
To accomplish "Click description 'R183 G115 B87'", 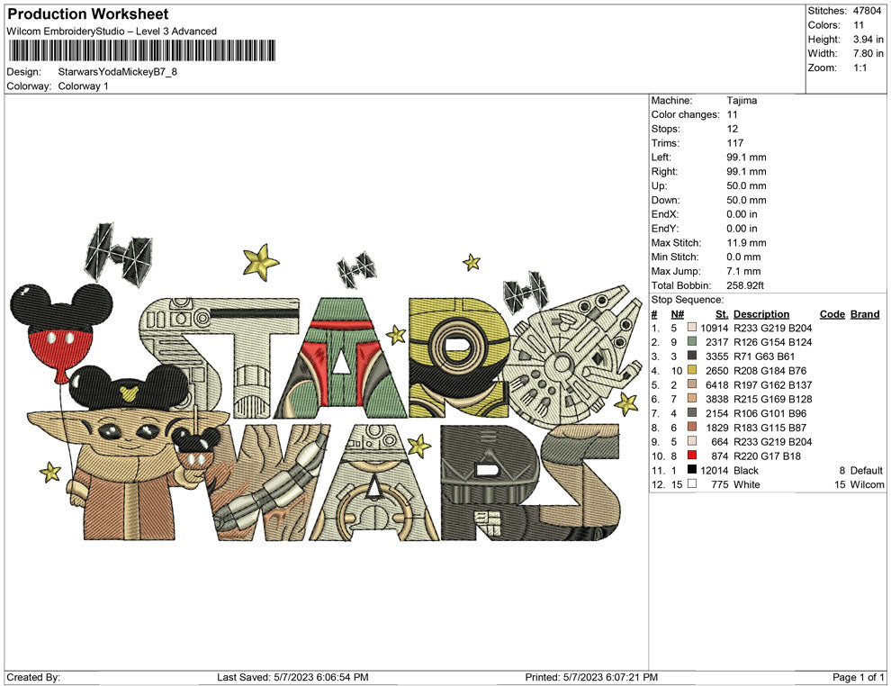I will [x=770, y=428].
